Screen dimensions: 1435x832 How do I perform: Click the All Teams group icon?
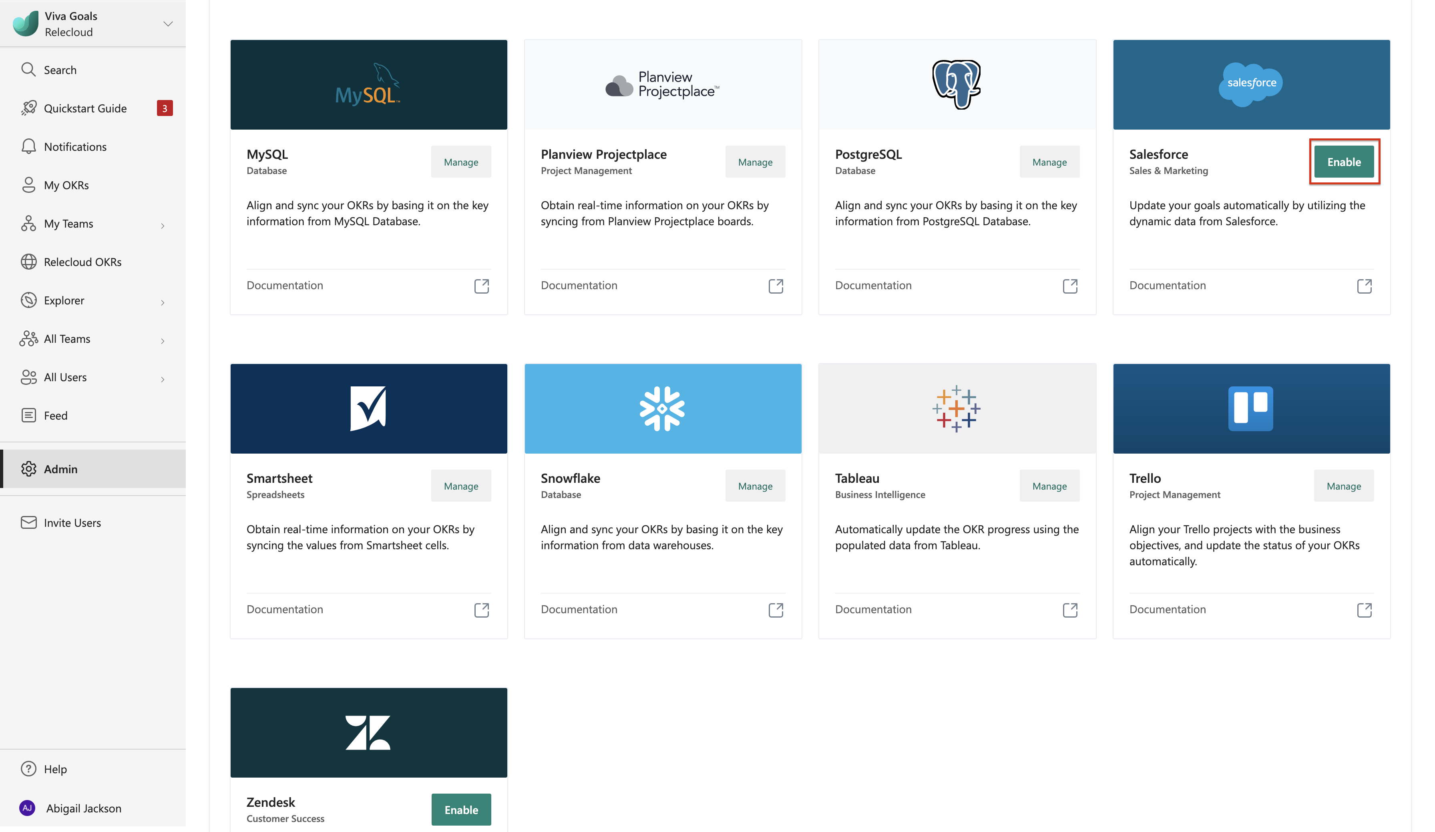click(x=28, y=339)
